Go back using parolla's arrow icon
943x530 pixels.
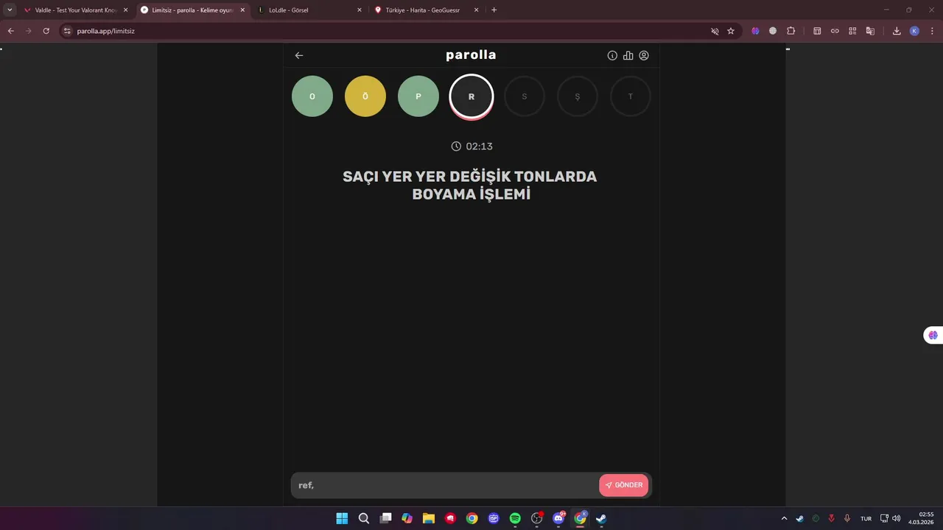pyautogui.click(x=299, y=55)
